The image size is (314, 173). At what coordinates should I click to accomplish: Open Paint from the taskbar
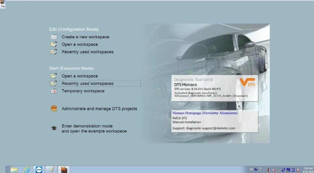click(51, 170)
